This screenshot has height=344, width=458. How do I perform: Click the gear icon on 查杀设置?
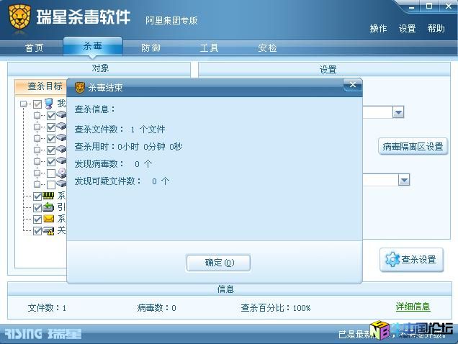(x=392, y=259)
